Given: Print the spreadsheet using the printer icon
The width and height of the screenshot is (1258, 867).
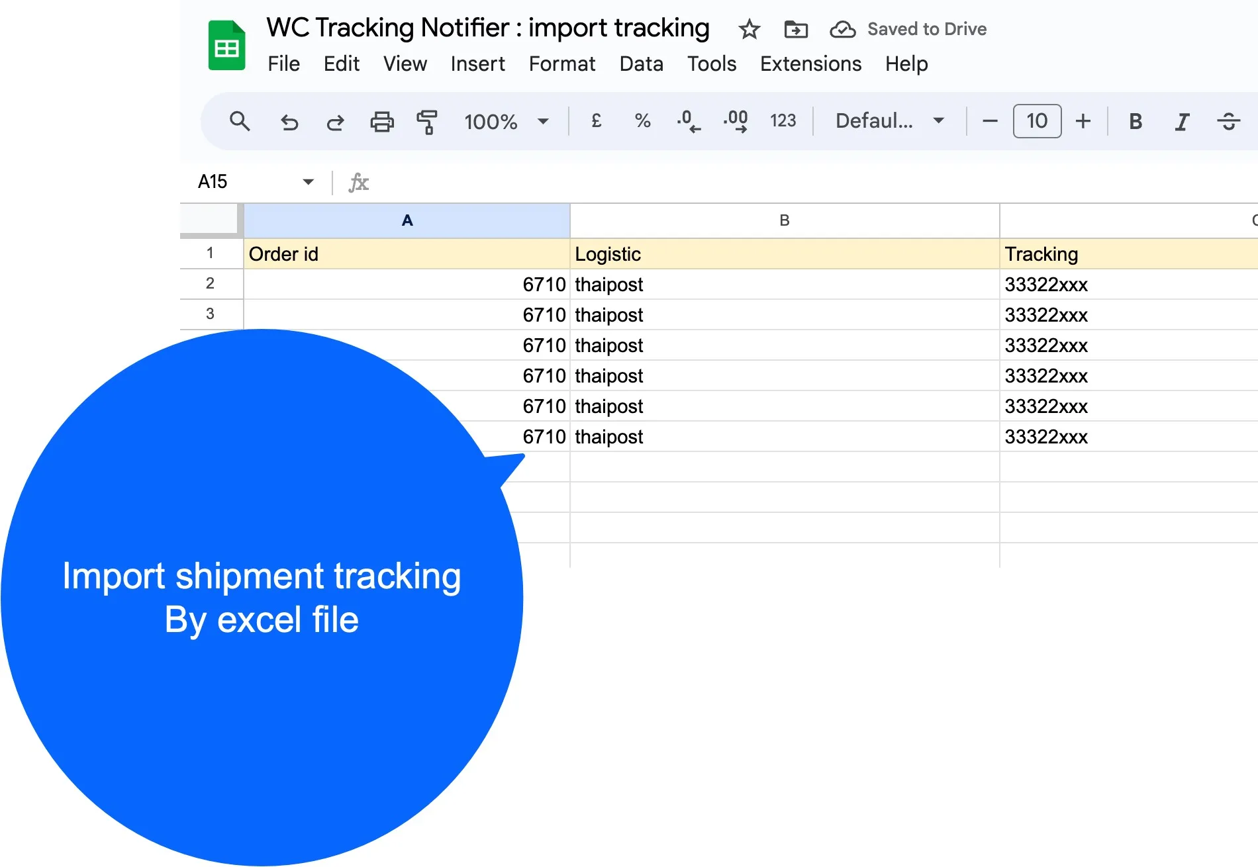Looking at the screenshot, I should pos(382,122).
